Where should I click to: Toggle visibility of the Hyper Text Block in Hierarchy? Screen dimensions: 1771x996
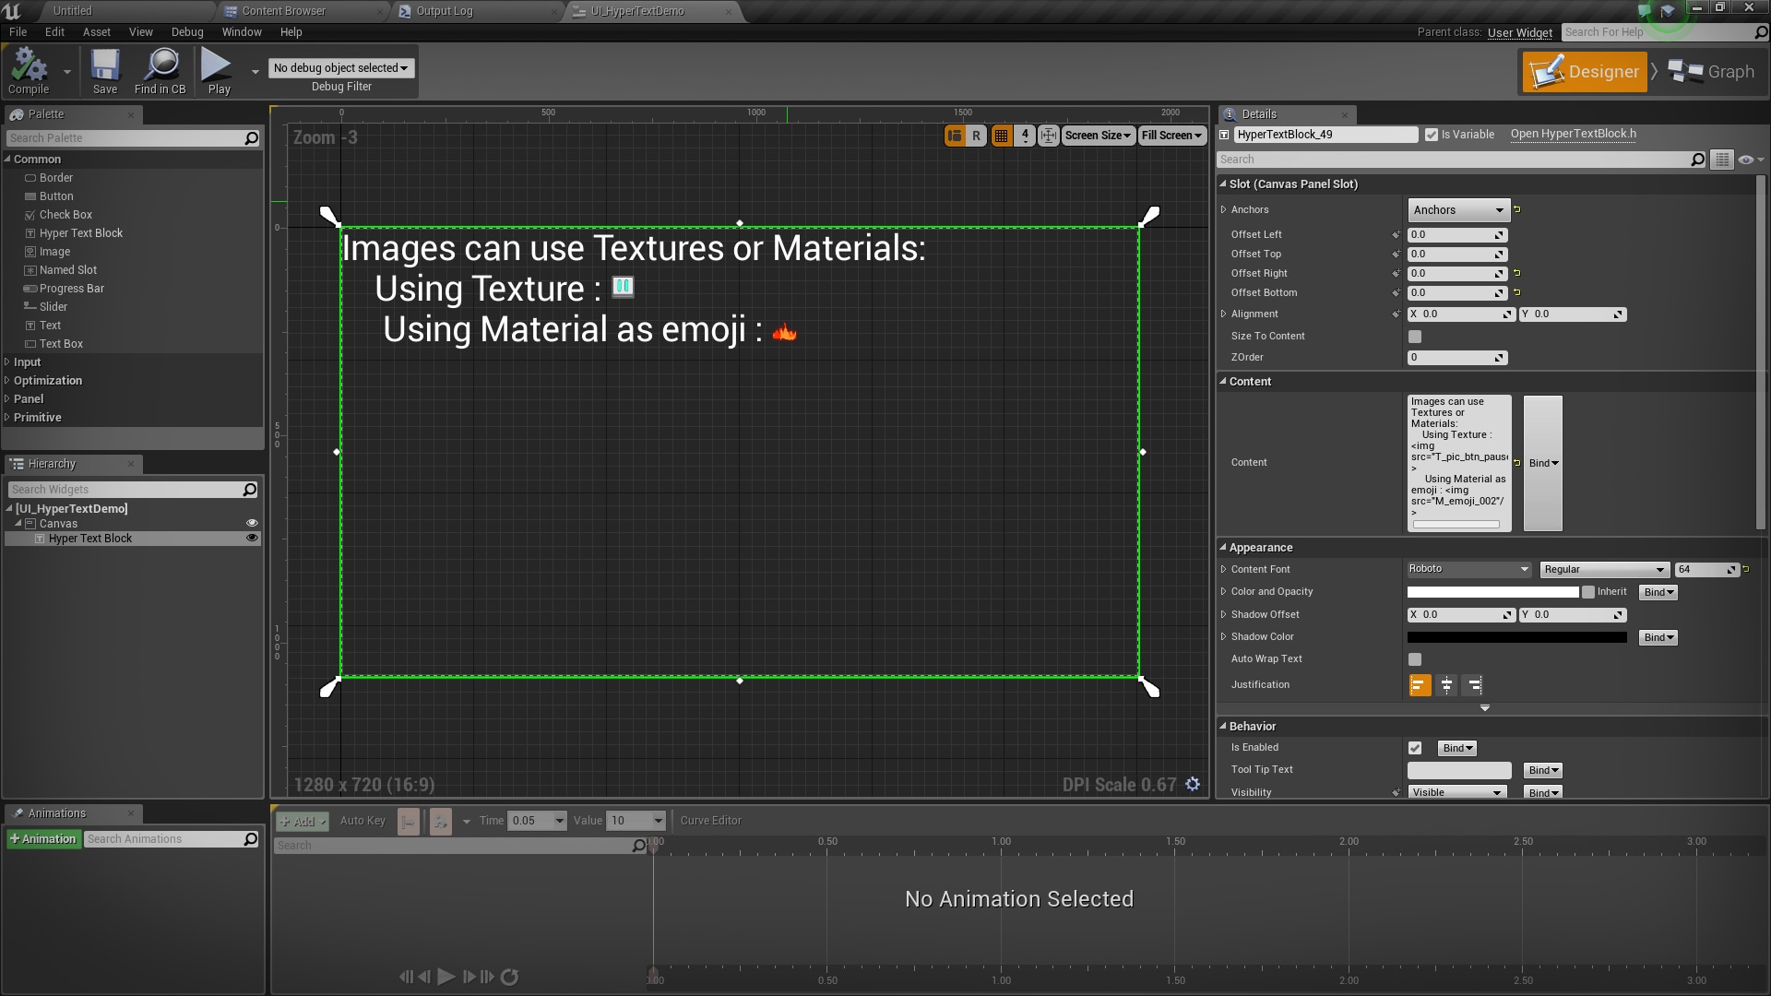(x=252, y=538)
